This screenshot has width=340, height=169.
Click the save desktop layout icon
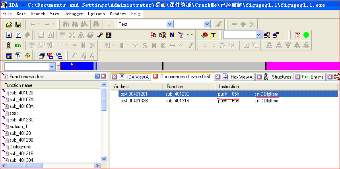(x=267, y=35)
